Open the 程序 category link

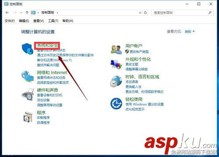pyautogui.click(x=41, y=113)
